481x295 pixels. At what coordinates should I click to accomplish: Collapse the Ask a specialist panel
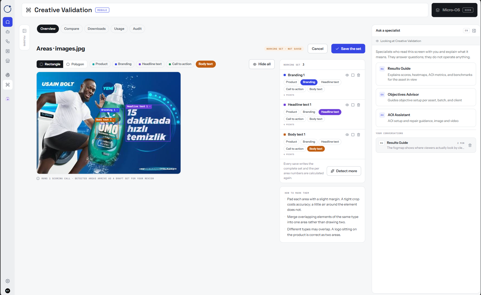[474, 31]
